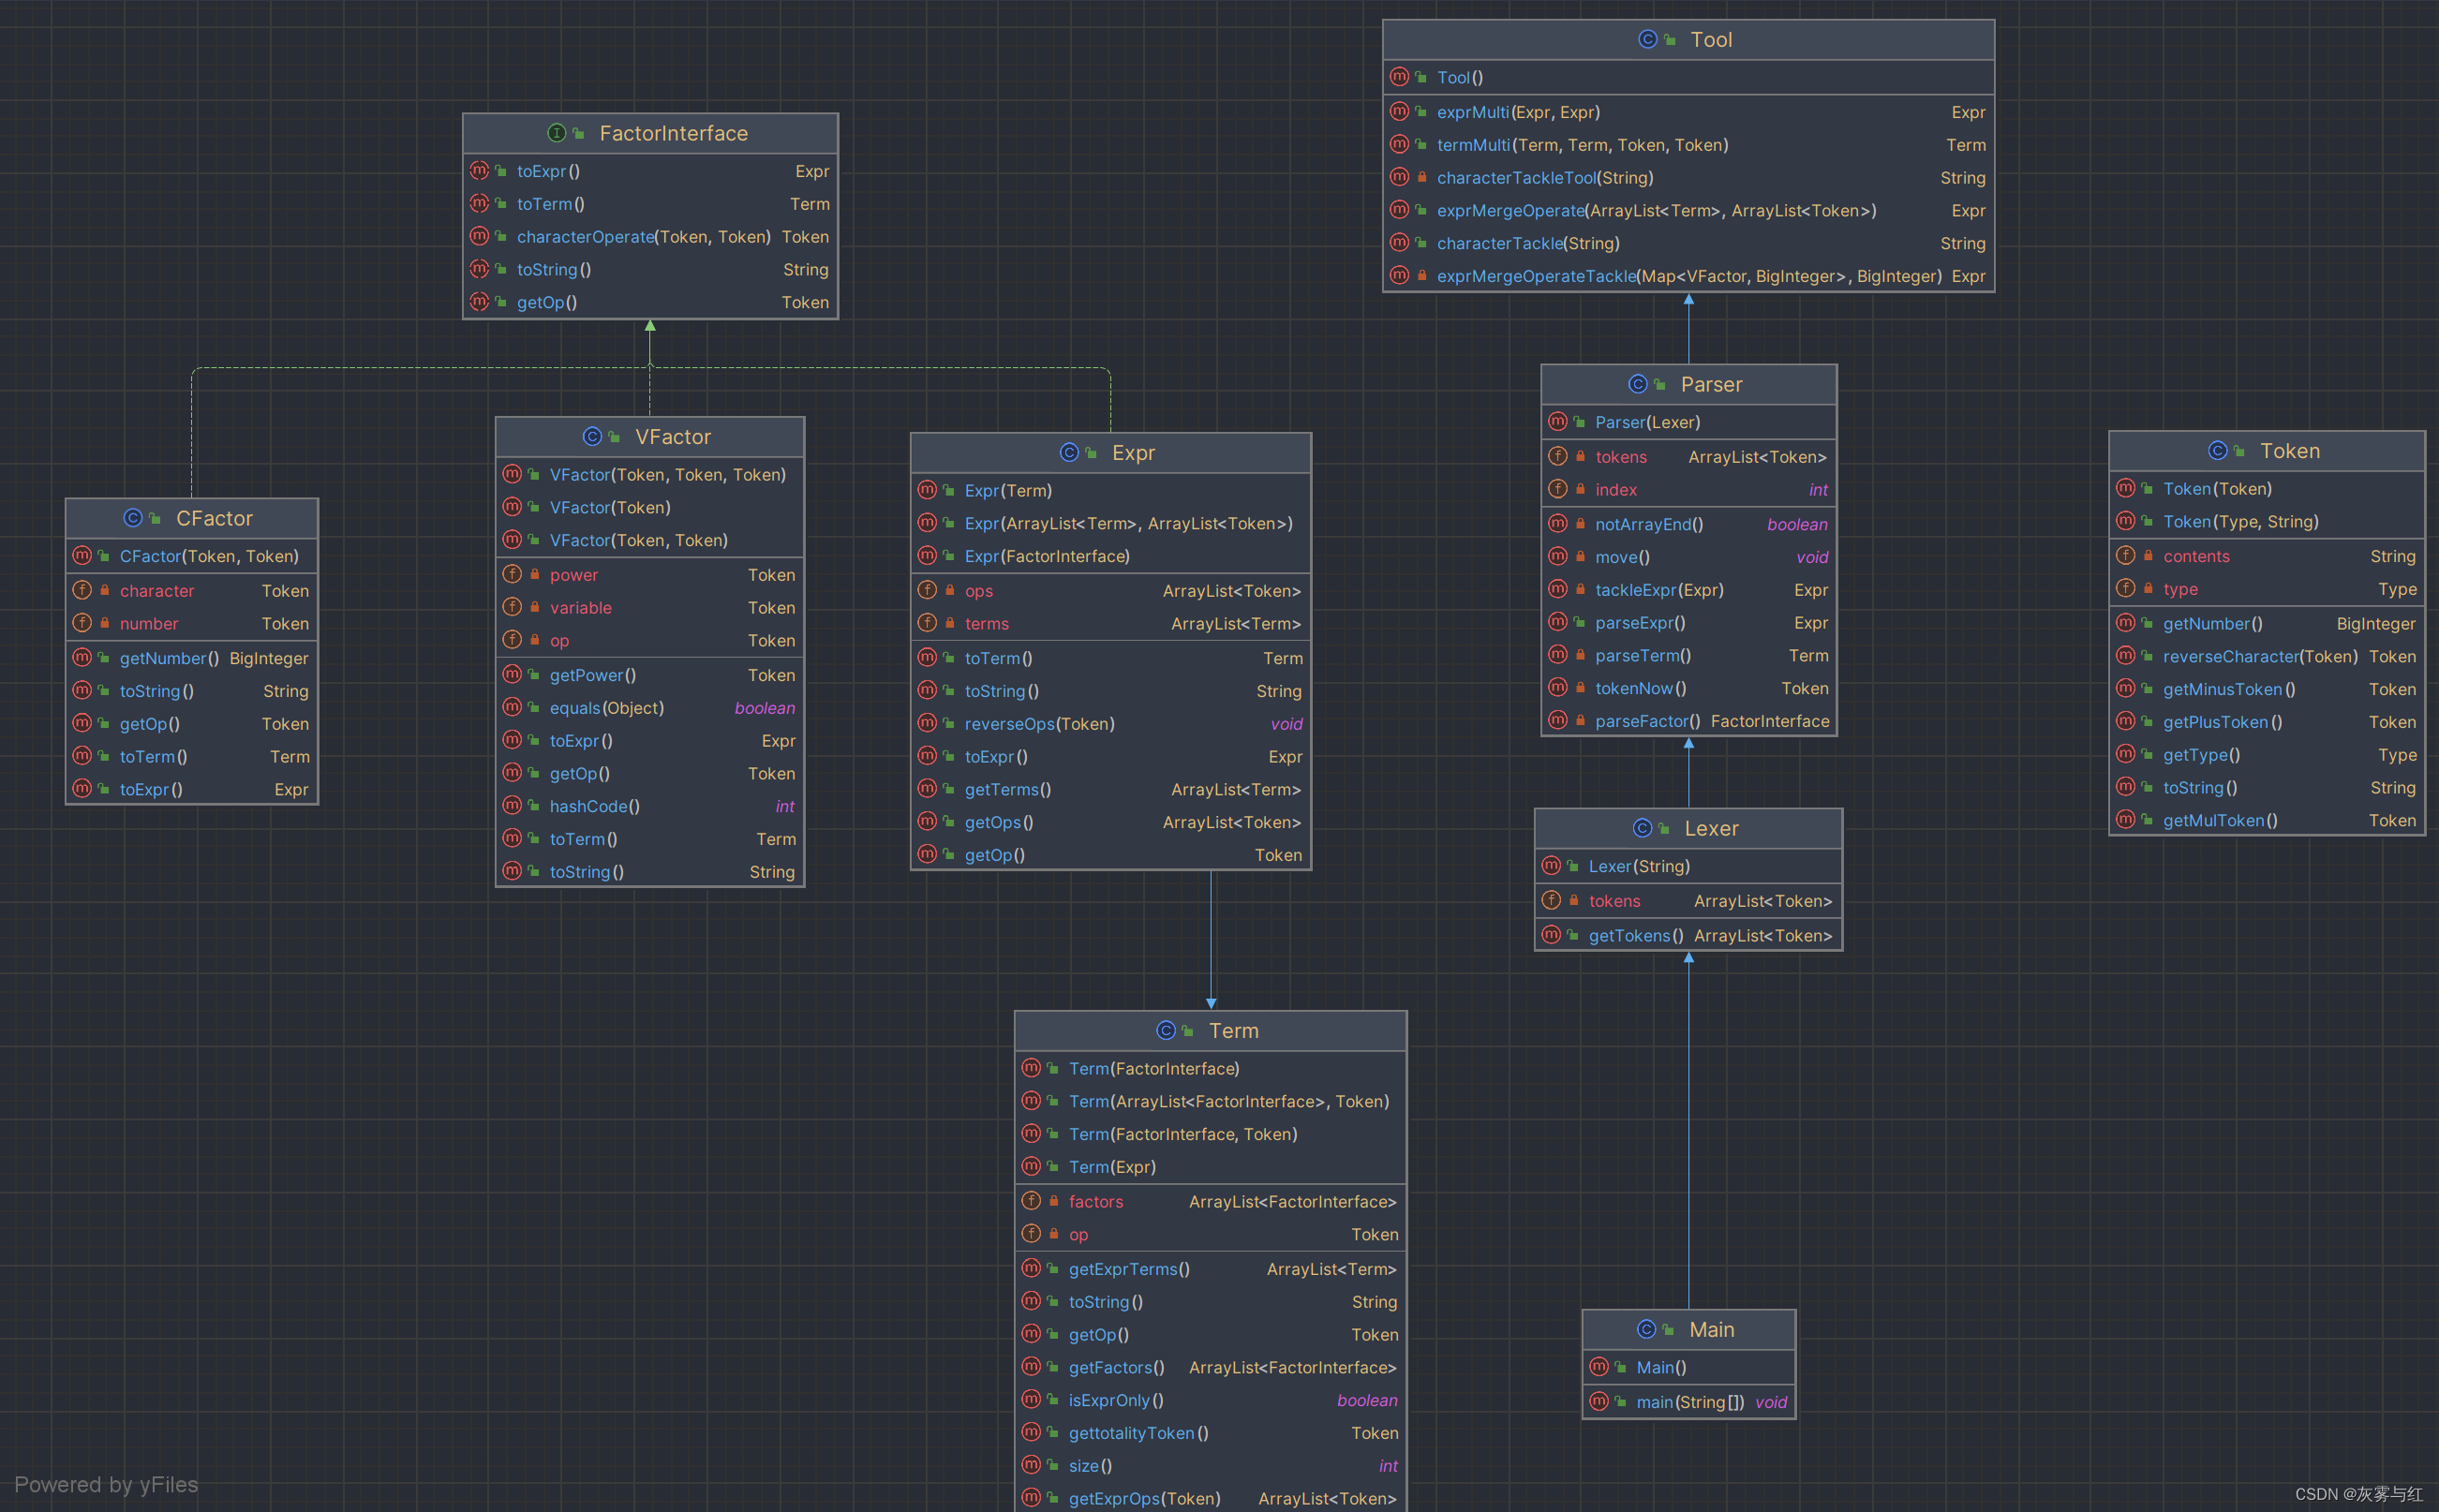Image resolution: width=2439 pixels, height=1512 pixels.
Task: Click the method icon of characterTackleTool(String)
Action: (1399, 177)
